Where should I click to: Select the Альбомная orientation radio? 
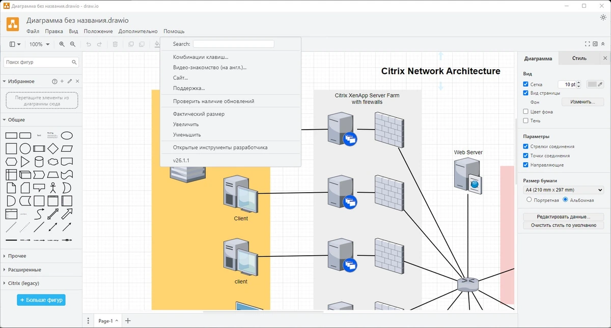click(x=565, y=200)
